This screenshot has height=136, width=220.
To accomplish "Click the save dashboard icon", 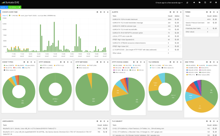I will [205, 3].
